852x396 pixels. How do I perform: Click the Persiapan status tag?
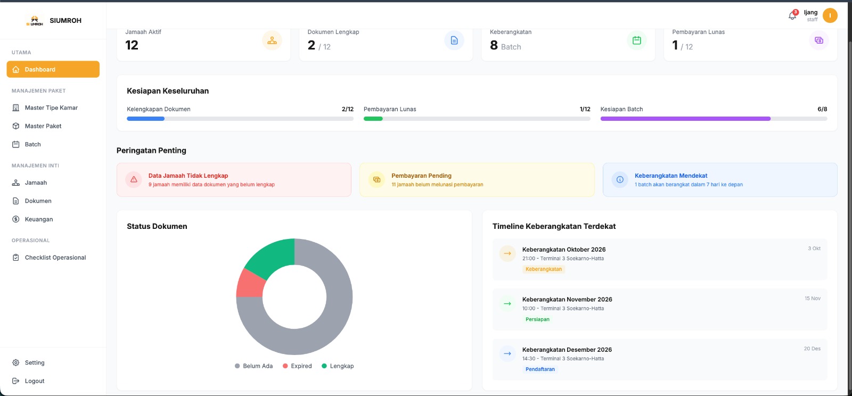537,319
